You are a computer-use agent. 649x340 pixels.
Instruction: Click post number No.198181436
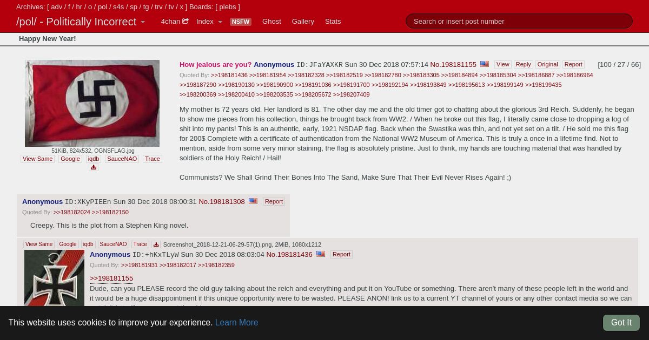tap(289, 254)
